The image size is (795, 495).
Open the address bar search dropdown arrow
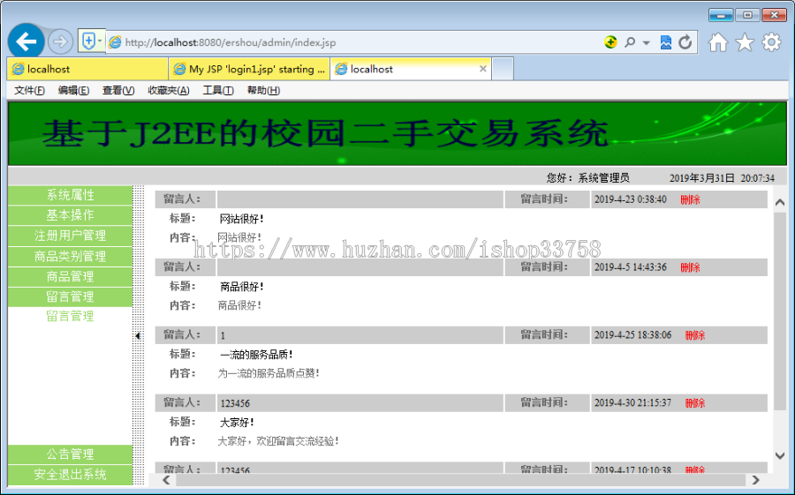(646, 42)
